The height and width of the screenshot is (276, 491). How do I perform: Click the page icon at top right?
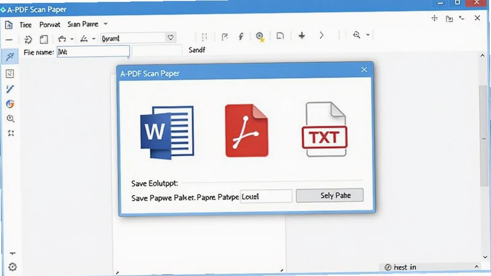(449, 19)
